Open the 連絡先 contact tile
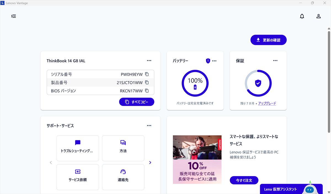This screenshot has height=194, width=331. point(123,177)
